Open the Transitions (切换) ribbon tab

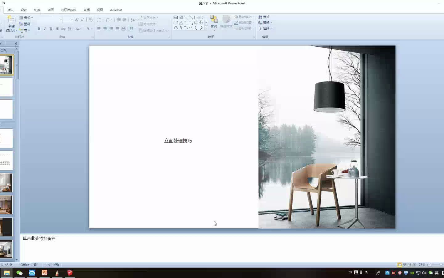tap(37, 10)
